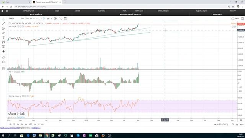Switch to the first browser tab
Image resolution: width=245 pixels, height=138 pixels.
point(16,2)
